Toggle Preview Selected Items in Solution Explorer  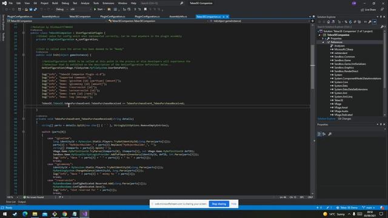tap(375, 22)
